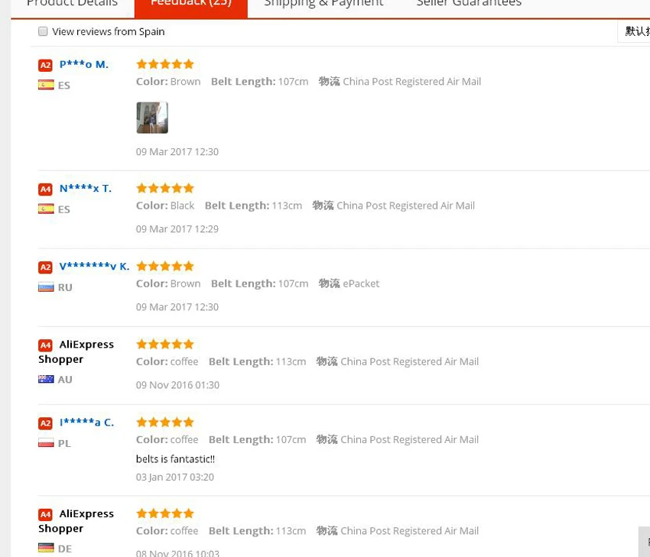The height and width of the screenshot is (557, 650).
Task: Select the Seller Guarantees tab
Action: pos(469,4)
